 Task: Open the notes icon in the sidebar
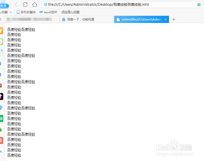coord(1,52)
